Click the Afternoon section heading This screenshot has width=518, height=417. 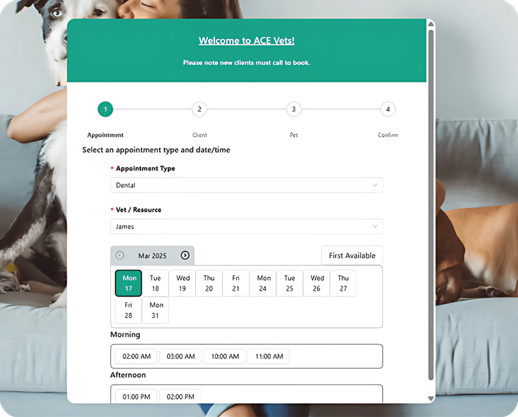coord(128,375)
